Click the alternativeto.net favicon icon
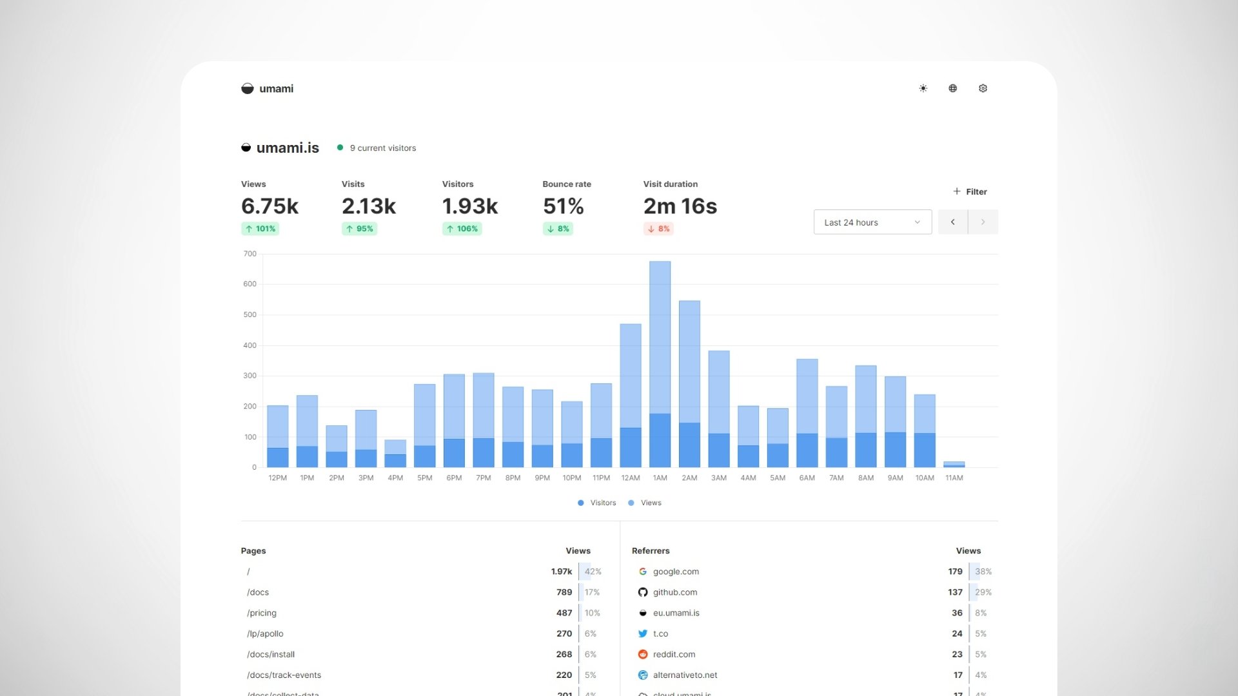The width and height of the screenshot is (1238, 696). [x=642, y=675]
